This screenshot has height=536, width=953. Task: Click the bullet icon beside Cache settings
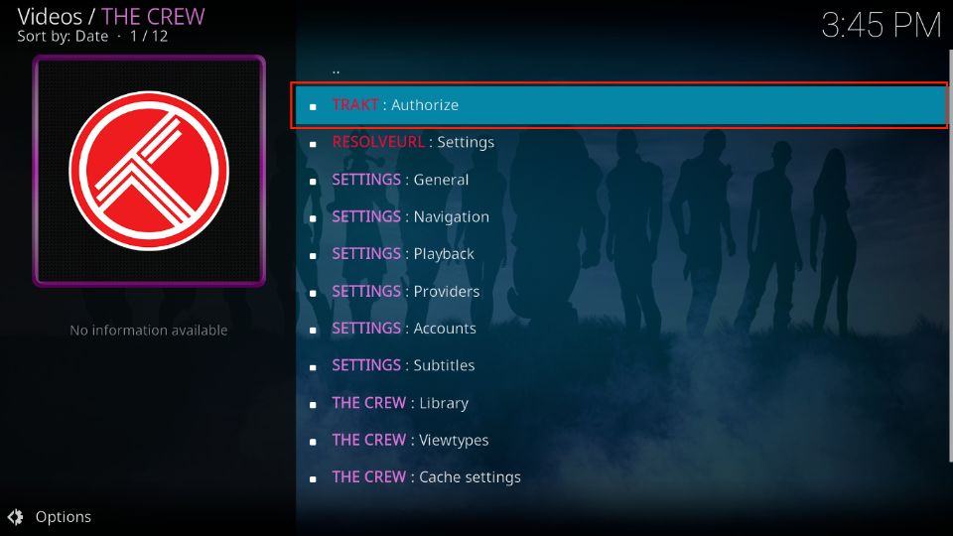pyautogui.click(x=313, y=478)
